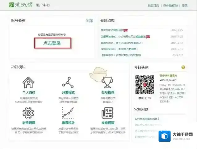Open the news item starting 爱微帮微站

[x=121, y=43]
